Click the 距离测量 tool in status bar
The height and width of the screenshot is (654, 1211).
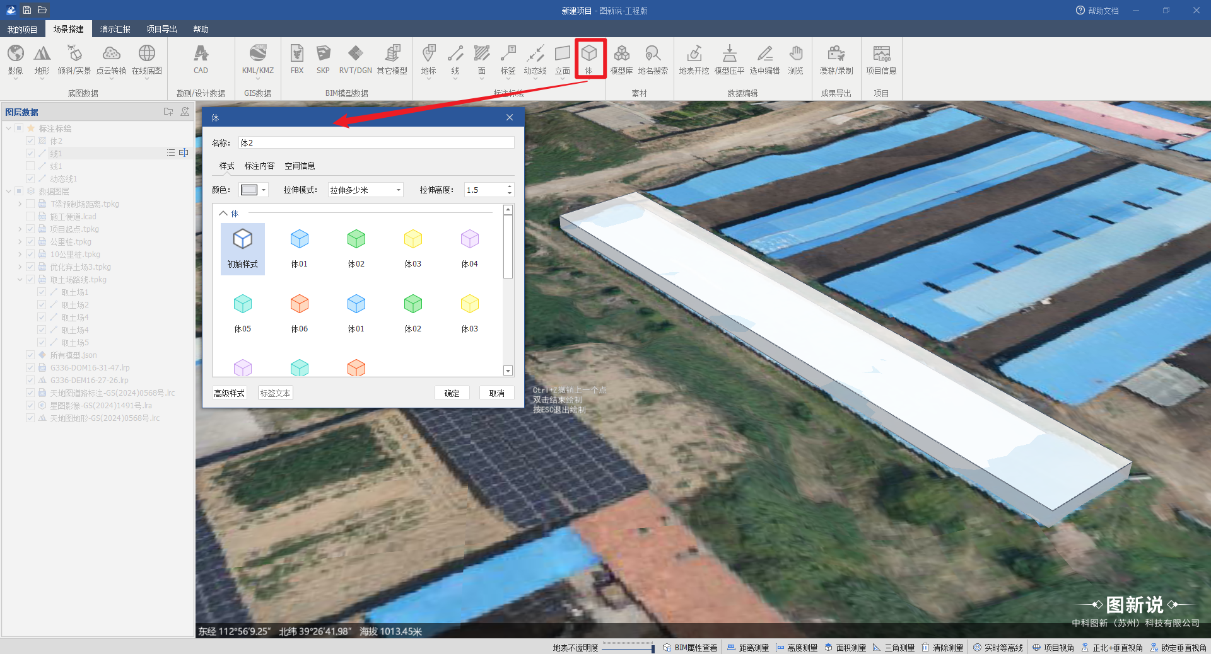(x=748, y=648)
